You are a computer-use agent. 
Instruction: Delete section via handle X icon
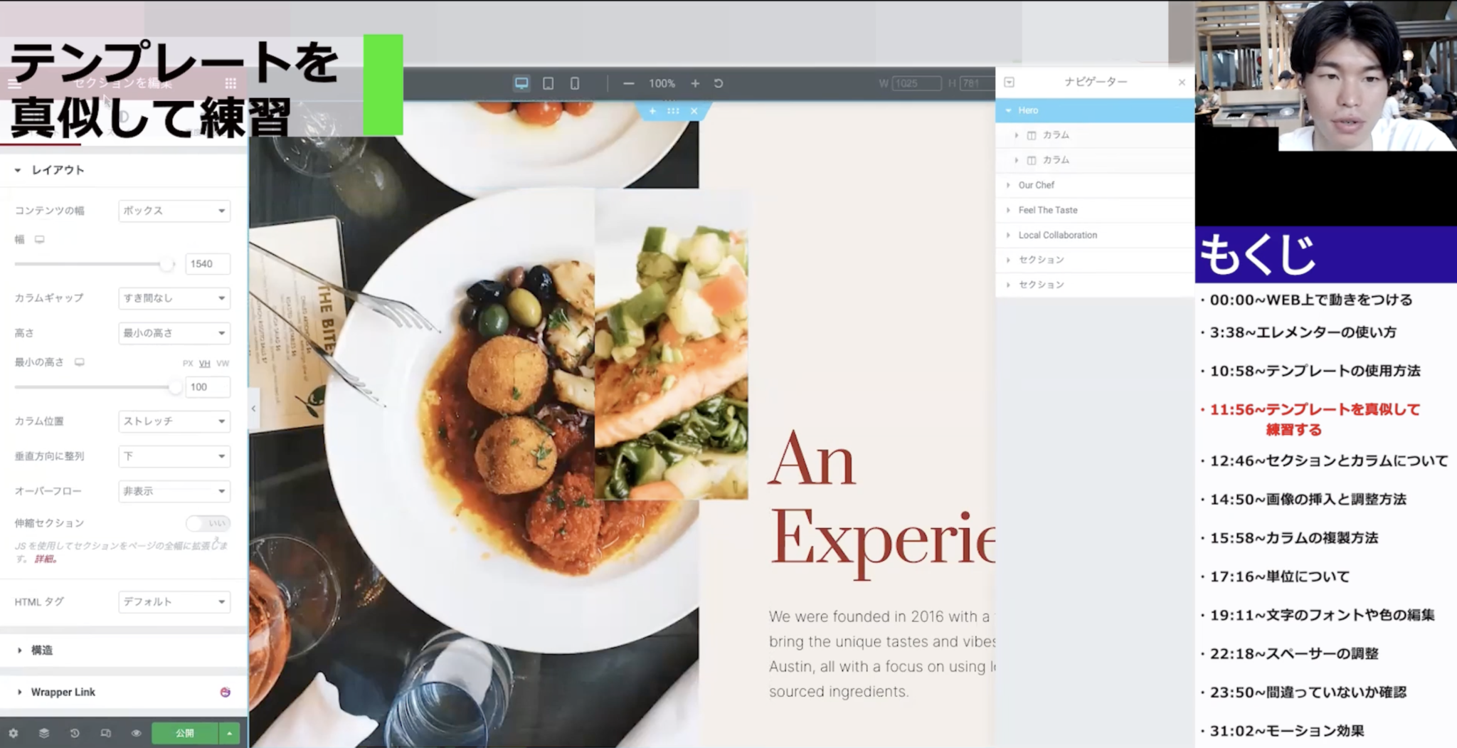click(x=694, y=111)
